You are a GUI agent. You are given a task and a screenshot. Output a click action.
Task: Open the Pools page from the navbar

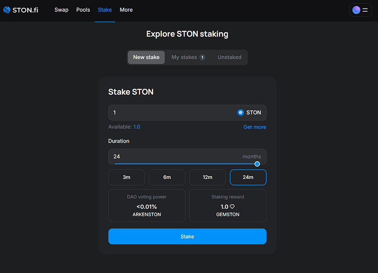click(x=83, y=10)
